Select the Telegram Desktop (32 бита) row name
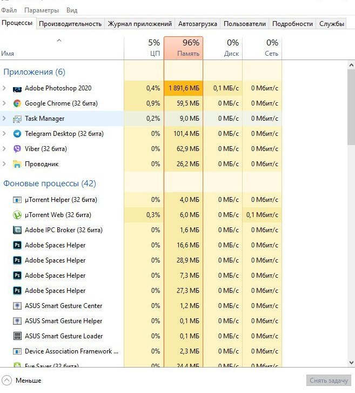Screen dimensions: 355x393 [64, 134]
